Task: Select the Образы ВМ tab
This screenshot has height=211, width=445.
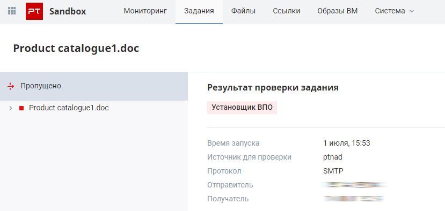Action: tap(338, 11)
